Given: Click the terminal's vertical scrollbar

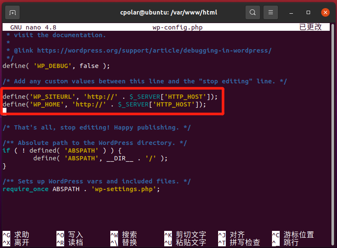Looking at the screenshot, I should pyautogui.click(x=332, y=136).
